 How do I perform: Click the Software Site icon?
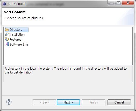7,44
